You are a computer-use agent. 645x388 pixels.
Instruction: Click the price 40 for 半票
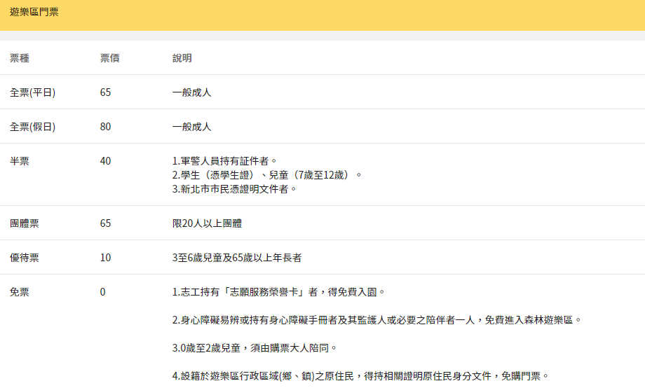click(x=105, y=161)
